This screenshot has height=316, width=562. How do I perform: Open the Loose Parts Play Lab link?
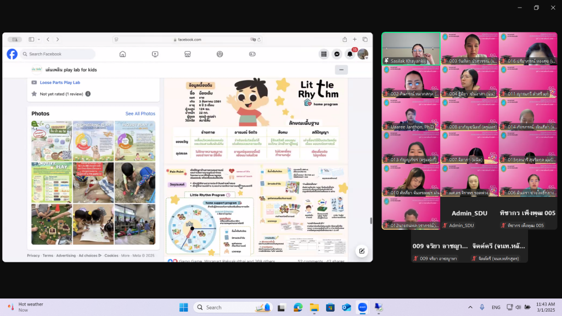click(x=60, y=82)
